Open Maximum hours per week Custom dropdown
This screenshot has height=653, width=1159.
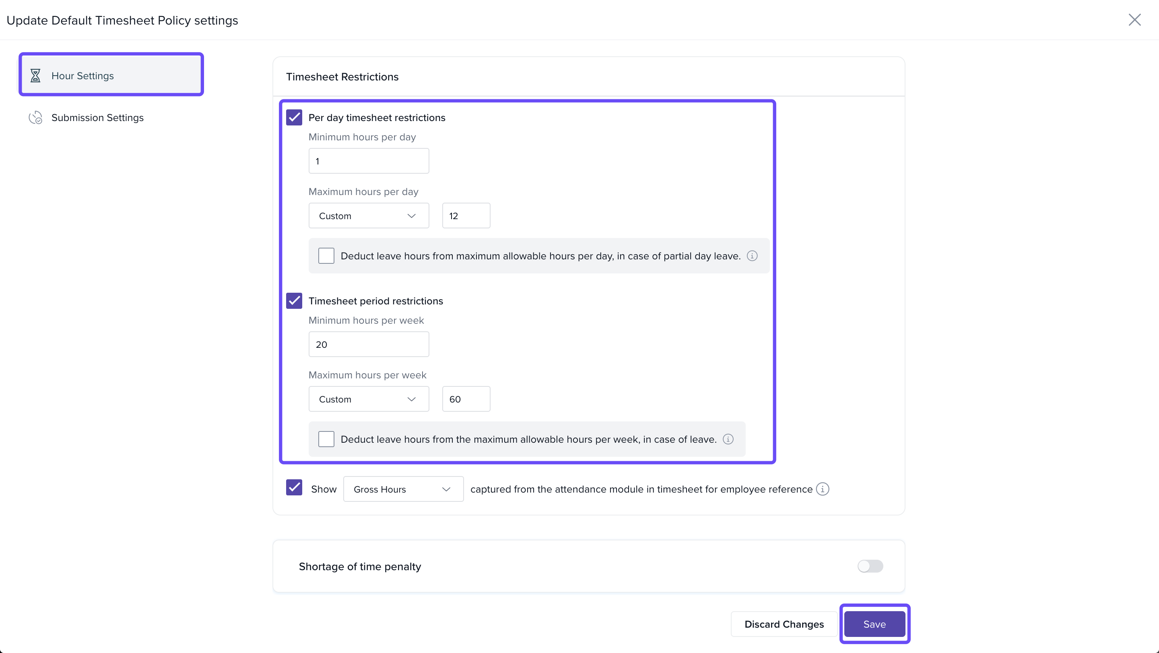click(369, 400)
